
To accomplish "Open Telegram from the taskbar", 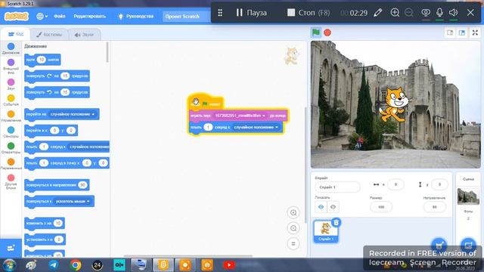I will 54,265.
